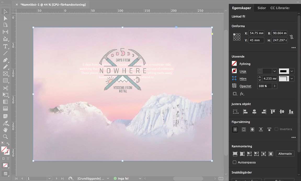Fill frame proportionally in Rammontering
The image size is (301, 181).
click(x=235, y=154)
